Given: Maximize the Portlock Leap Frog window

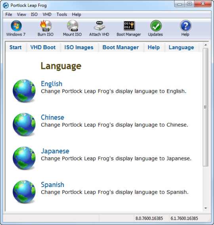Looking at the screenshot, I should tap(189, 4).
